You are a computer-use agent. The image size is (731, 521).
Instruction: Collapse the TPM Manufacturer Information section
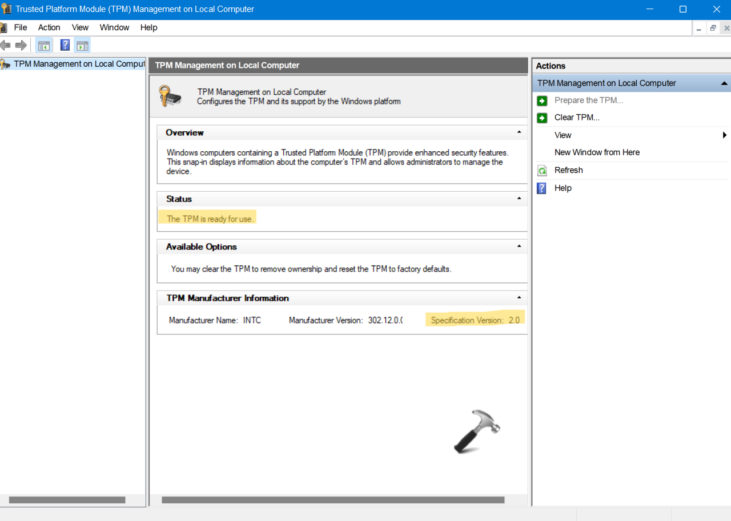click(519, 298)
